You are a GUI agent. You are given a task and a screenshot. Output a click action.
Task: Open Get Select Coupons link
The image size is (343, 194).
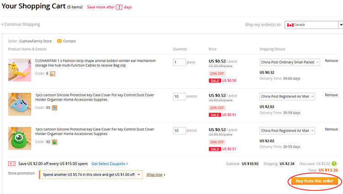pyautogui.click(x=110, y=163)
